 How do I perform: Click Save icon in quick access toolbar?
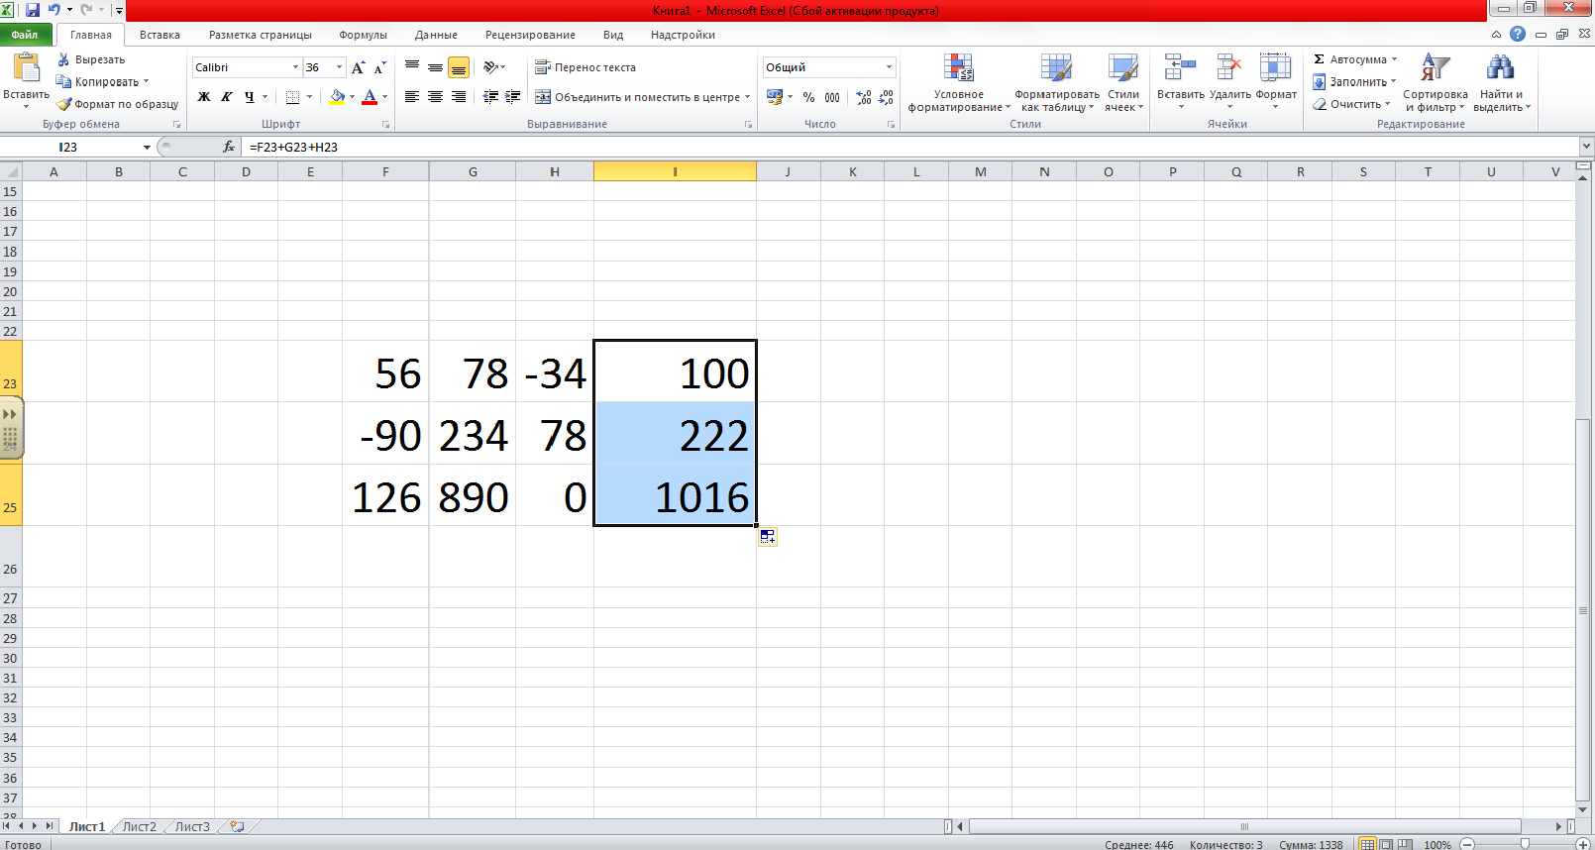[x=33, y=10]
